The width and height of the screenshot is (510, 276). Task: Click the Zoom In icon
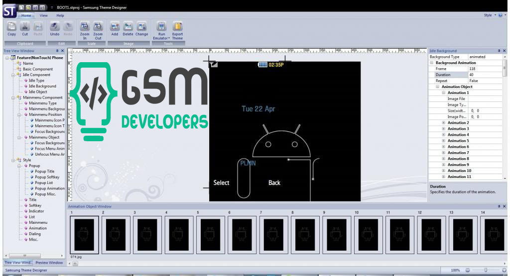click(85, 27)
